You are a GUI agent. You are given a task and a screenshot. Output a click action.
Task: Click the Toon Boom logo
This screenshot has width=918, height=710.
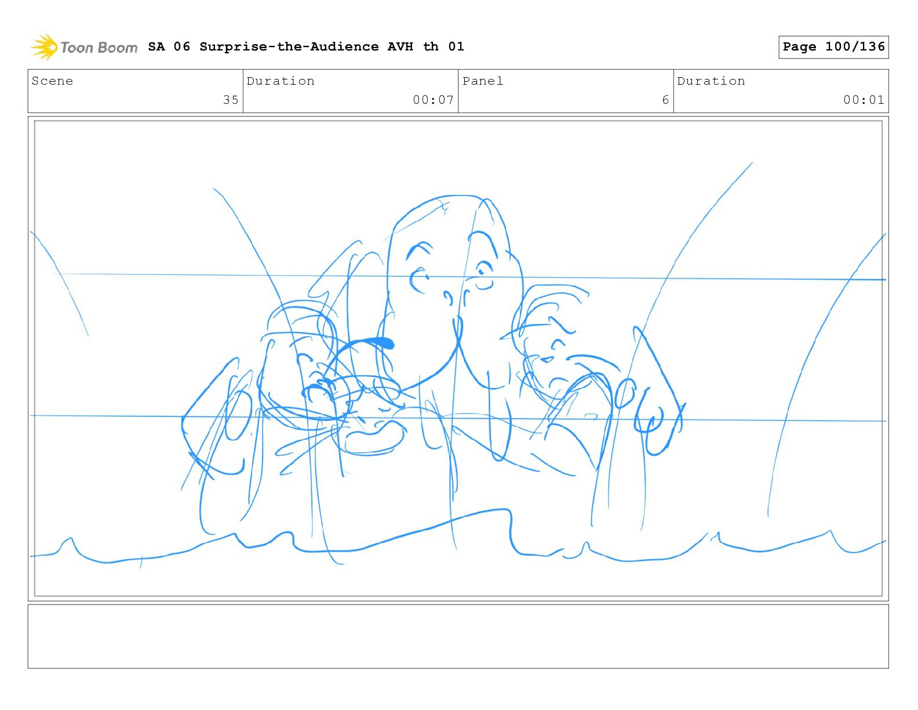pyautogui.click(x=84, y=47)
